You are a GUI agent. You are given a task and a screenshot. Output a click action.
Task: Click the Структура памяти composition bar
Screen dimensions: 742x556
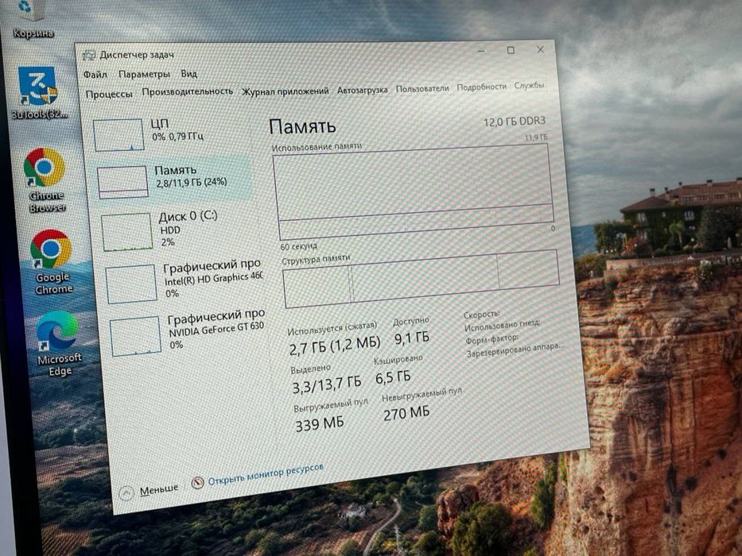422,279
